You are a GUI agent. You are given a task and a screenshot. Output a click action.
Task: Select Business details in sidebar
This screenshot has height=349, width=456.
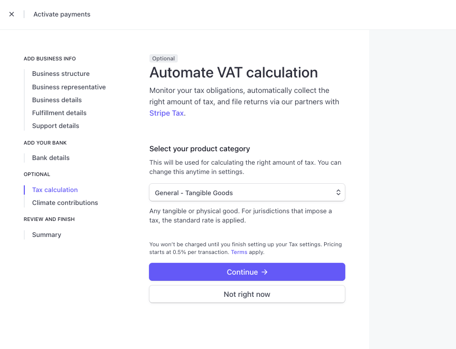57,100
